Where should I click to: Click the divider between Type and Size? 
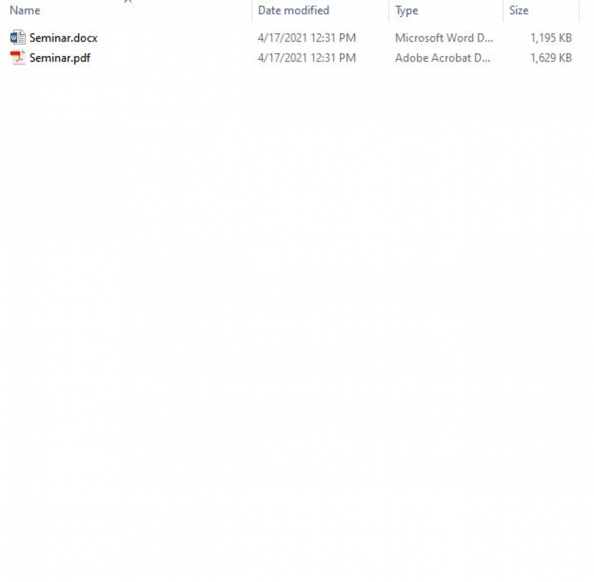(x=503, y=10)
